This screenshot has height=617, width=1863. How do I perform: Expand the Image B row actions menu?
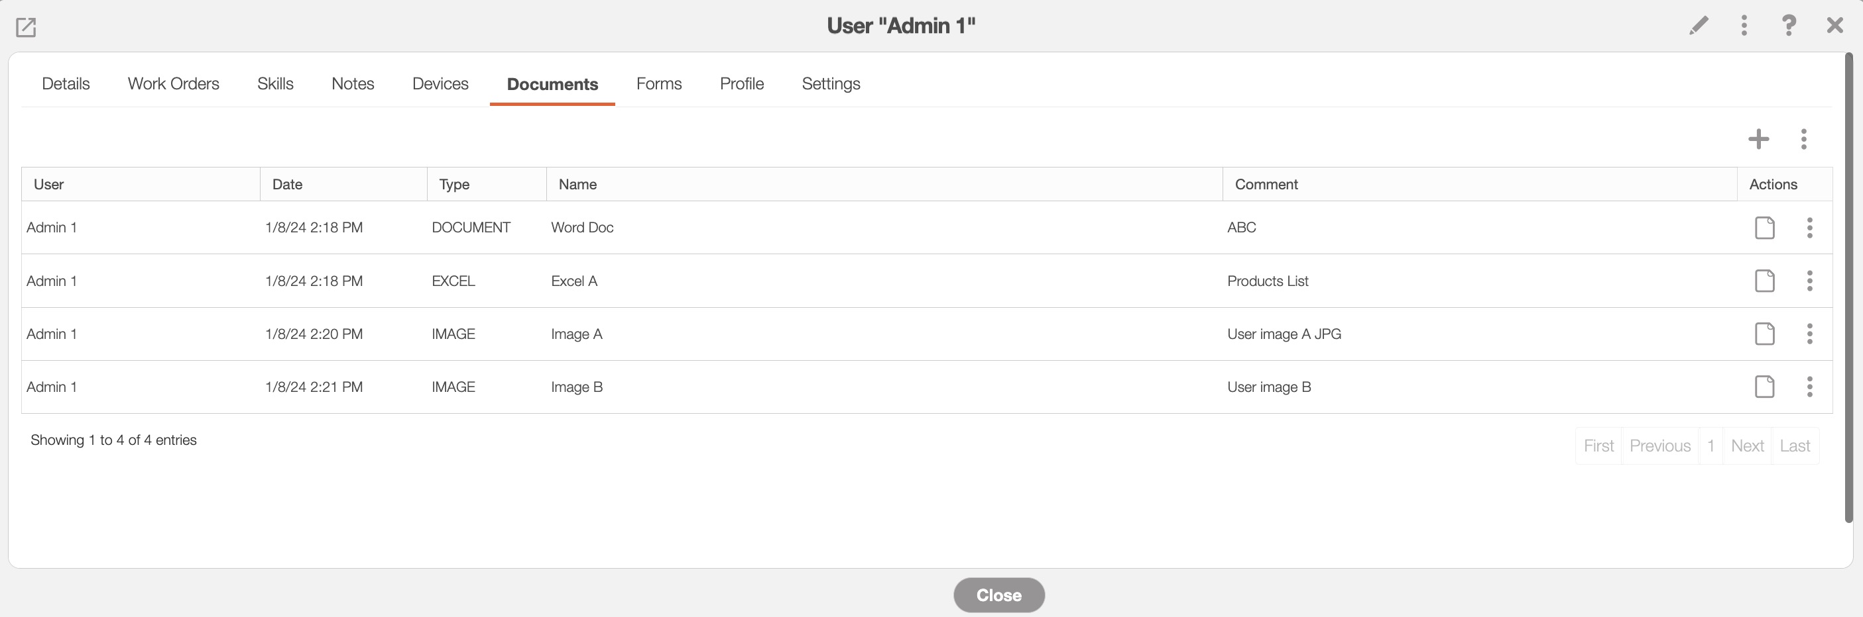[1809, 387]
